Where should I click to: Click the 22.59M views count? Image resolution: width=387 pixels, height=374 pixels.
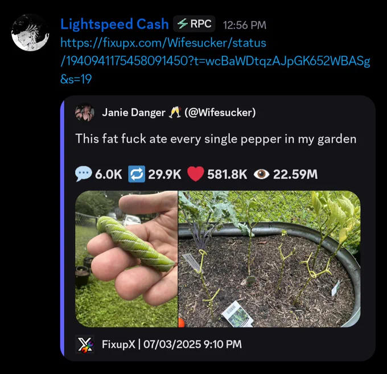(x=295, y=174)
